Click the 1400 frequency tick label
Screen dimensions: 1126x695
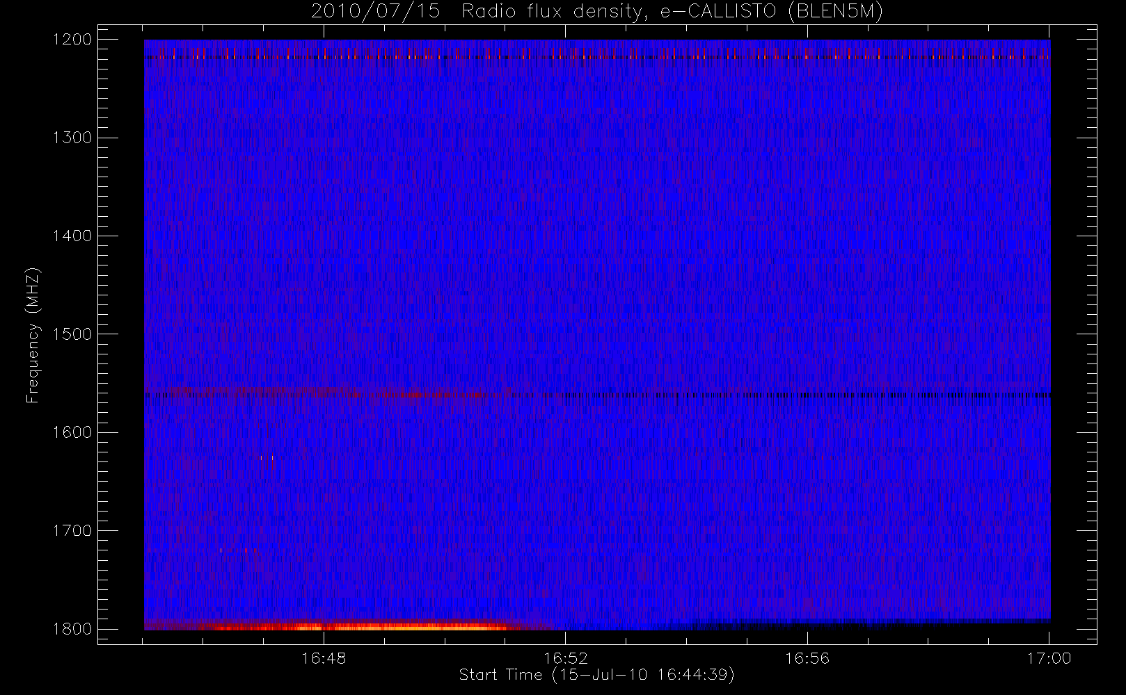pos(72,236)
